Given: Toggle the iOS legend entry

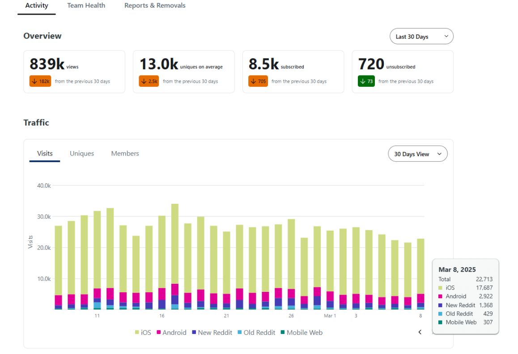Looking at the screenshot, I should (143, 333).
